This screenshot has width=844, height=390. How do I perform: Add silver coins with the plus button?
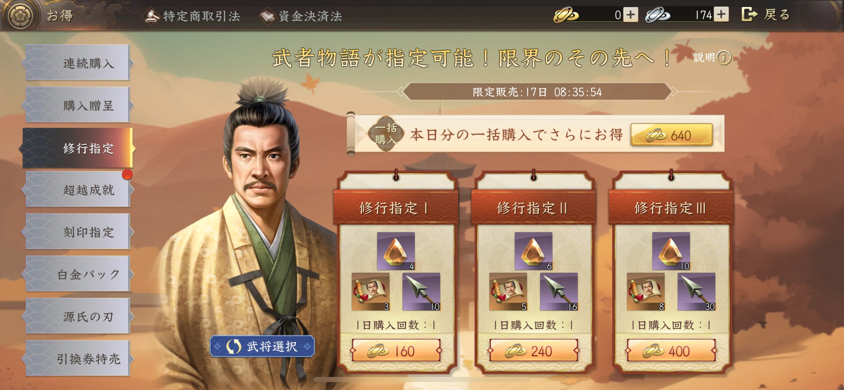click(721, 15)
